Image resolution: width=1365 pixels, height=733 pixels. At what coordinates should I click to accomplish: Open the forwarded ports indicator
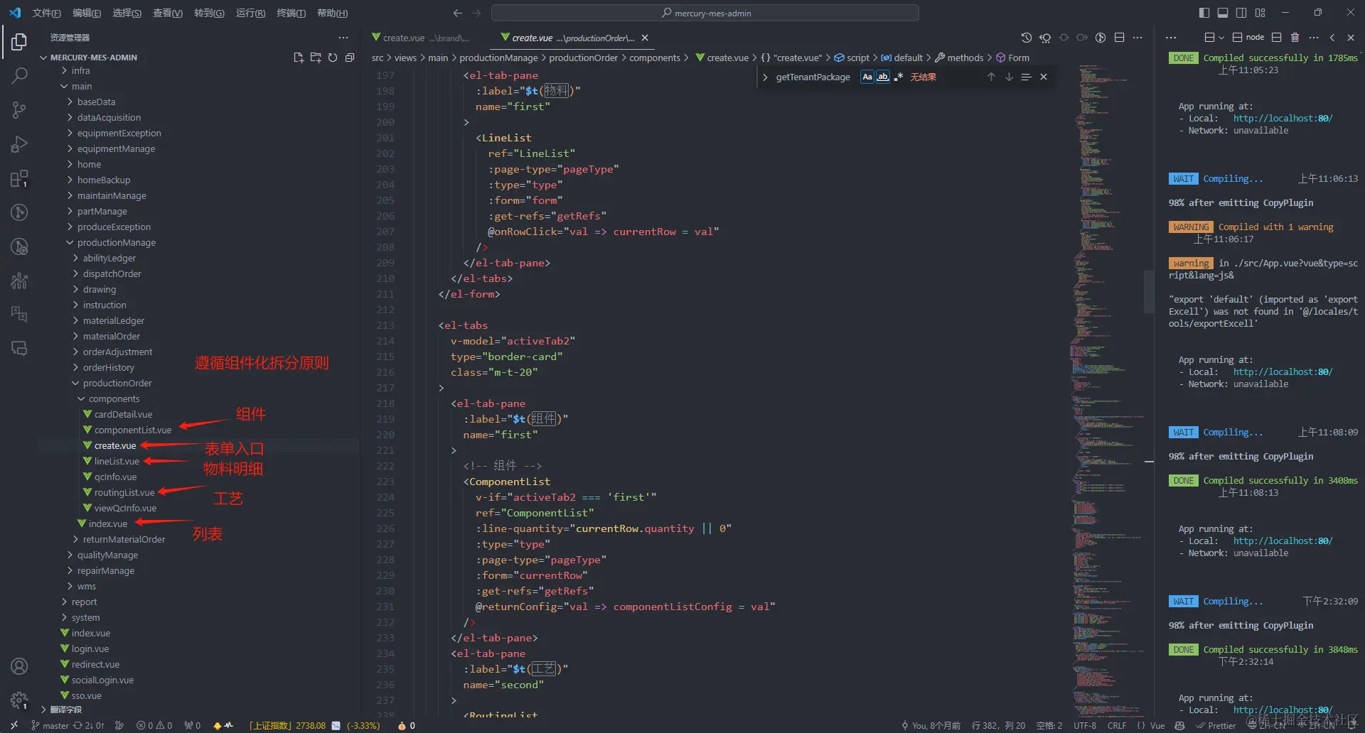(x=192, y=725)
